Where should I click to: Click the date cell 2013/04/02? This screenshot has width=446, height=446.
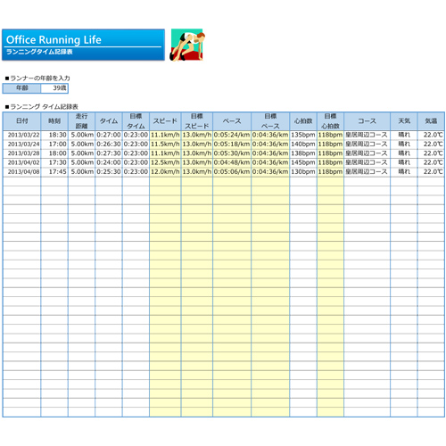click(21, 162)
